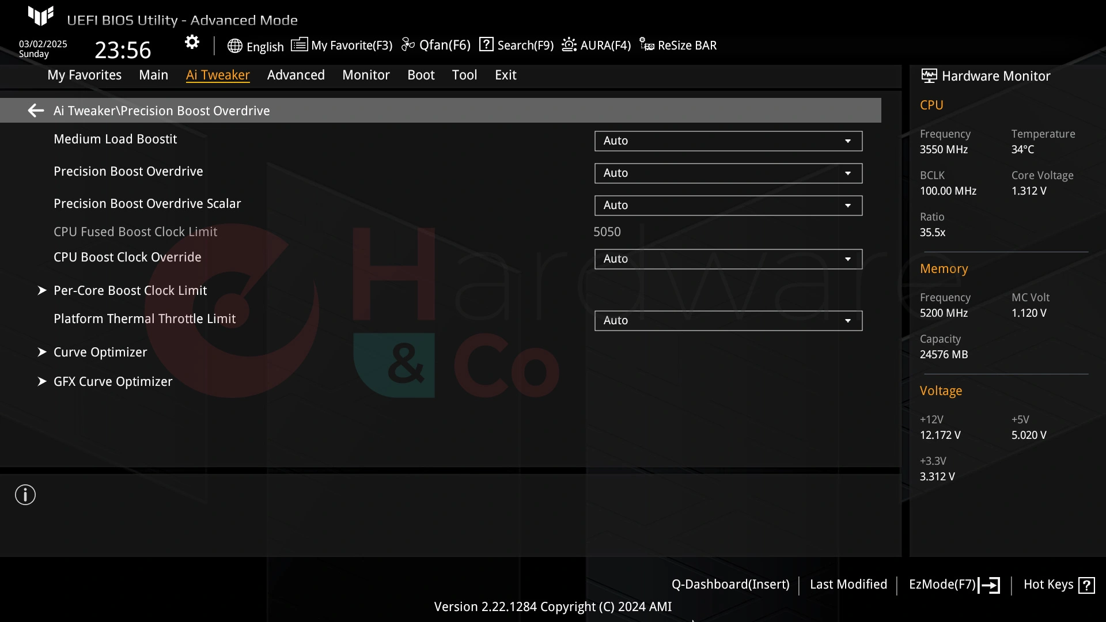Click the Search question mark icon

pos(486,44)
